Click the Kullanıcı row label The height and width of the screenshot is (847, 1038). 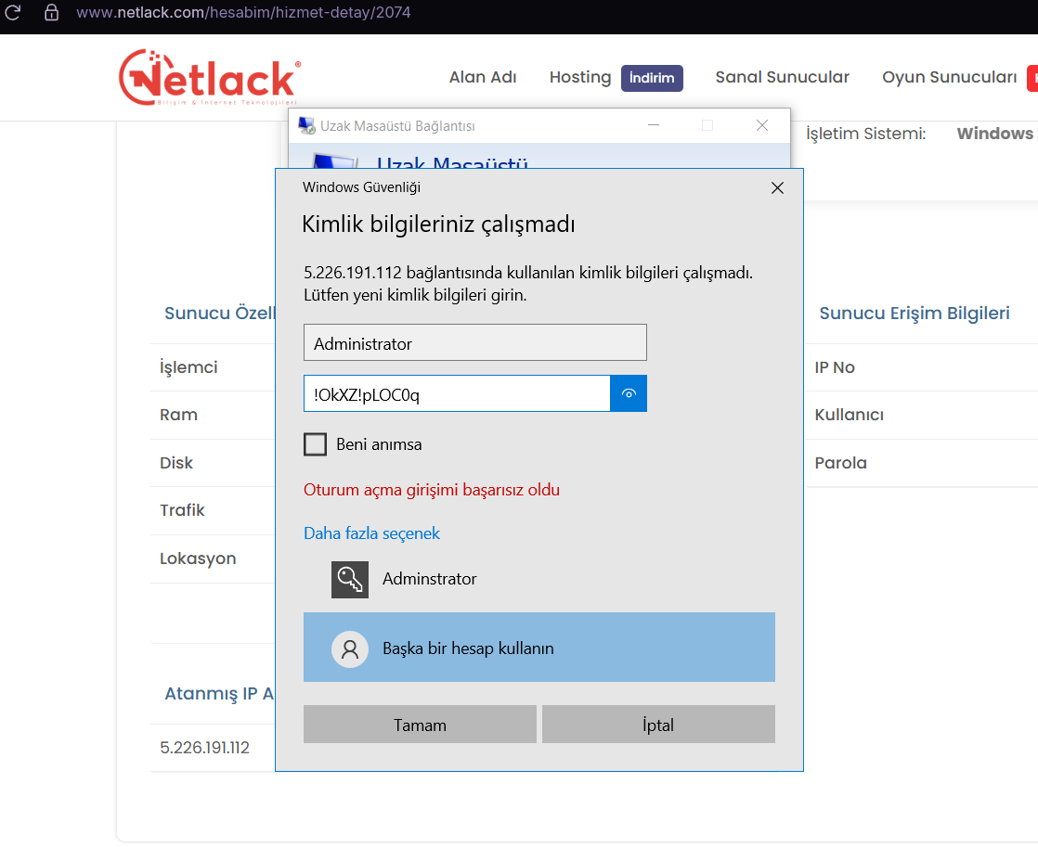(849, 415)
